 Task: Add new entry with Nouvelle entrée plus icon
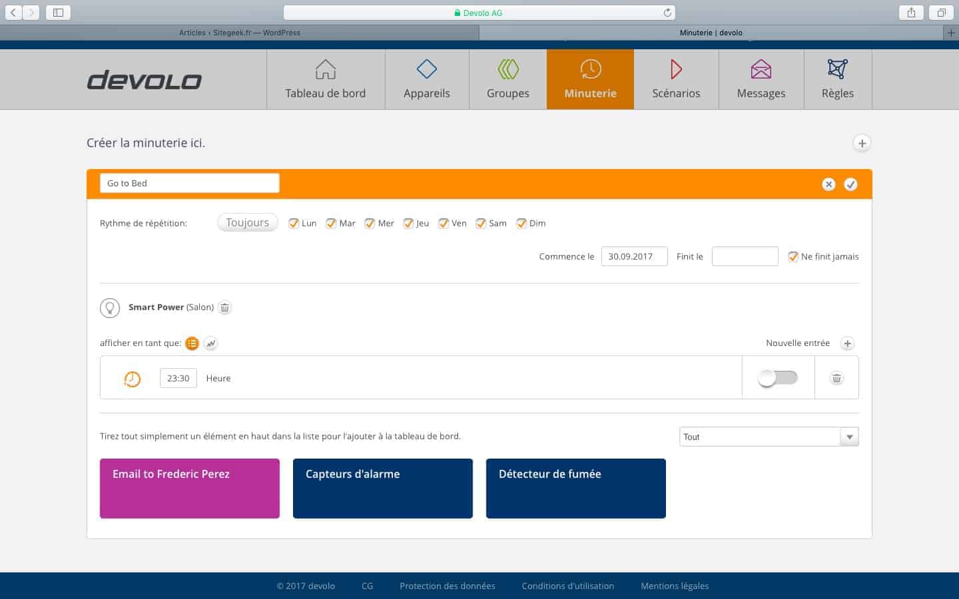847,343
